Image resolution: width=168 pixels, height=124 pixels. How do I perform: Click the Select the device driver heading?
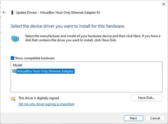pyautogui.click(x=68, y=26)
